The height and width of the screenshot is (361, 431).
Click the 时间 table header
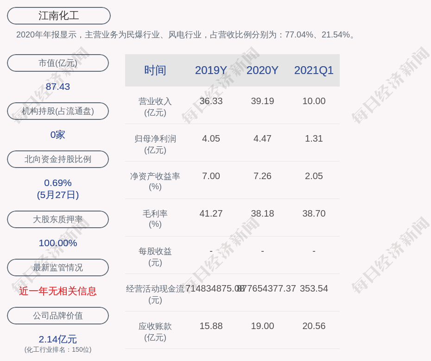155,70
